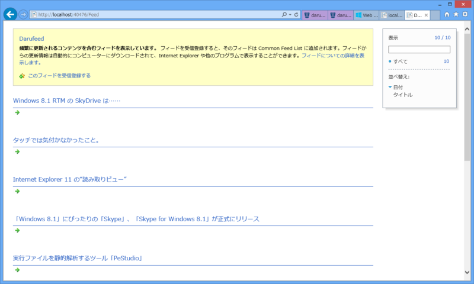Close the browser window
The height and width of the screenshot is (284, 474).
pyautogui.click(x=463, y=4)
